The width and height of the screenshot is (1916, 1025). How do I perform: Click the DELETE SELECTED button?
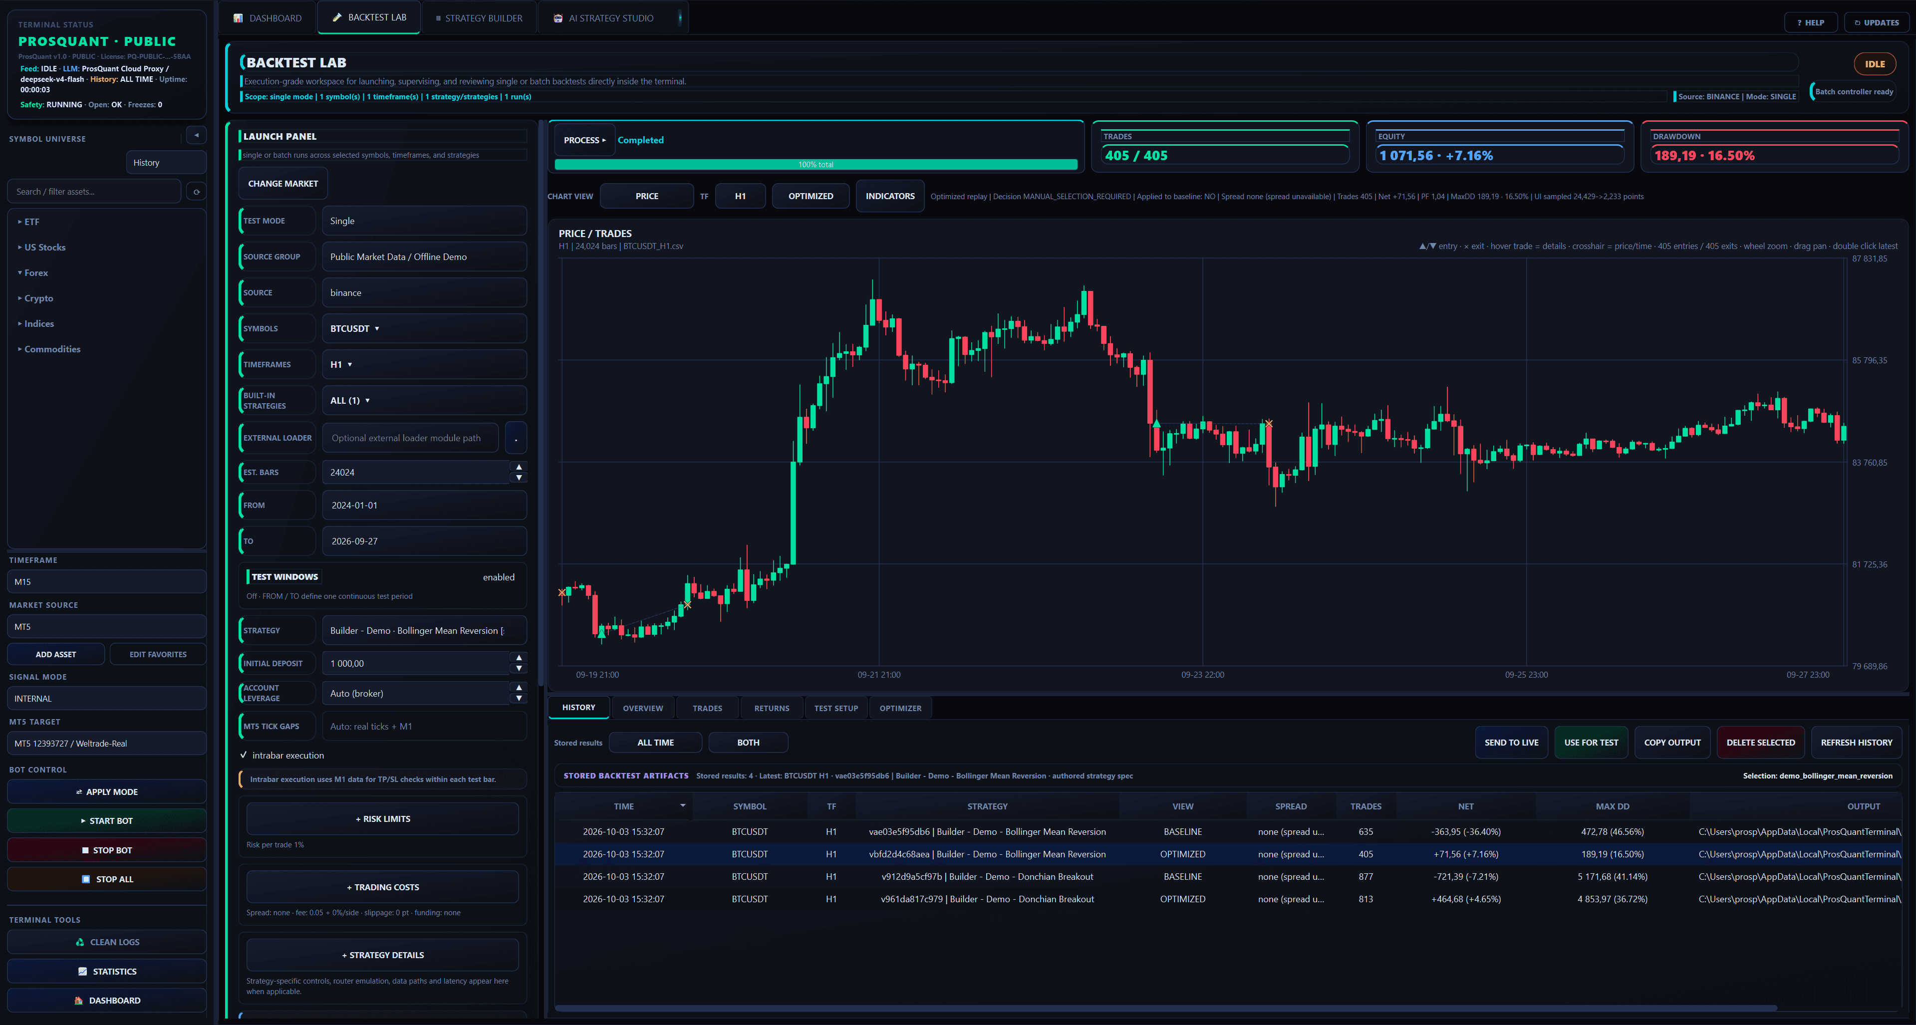(1761, 743)
